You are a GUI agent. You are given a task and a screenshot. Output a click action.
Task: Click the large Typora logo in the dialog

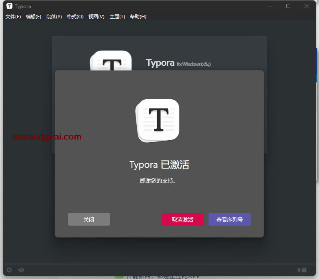pos(157,121)
